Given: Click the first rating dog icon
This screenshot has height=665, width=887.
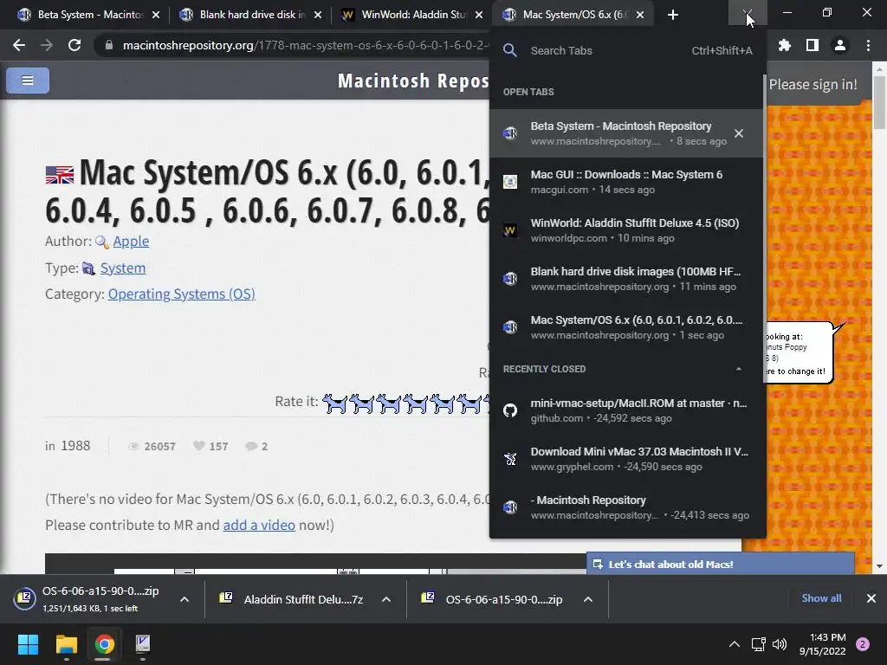Looking at the screenshot, I should tap(334, 404).
